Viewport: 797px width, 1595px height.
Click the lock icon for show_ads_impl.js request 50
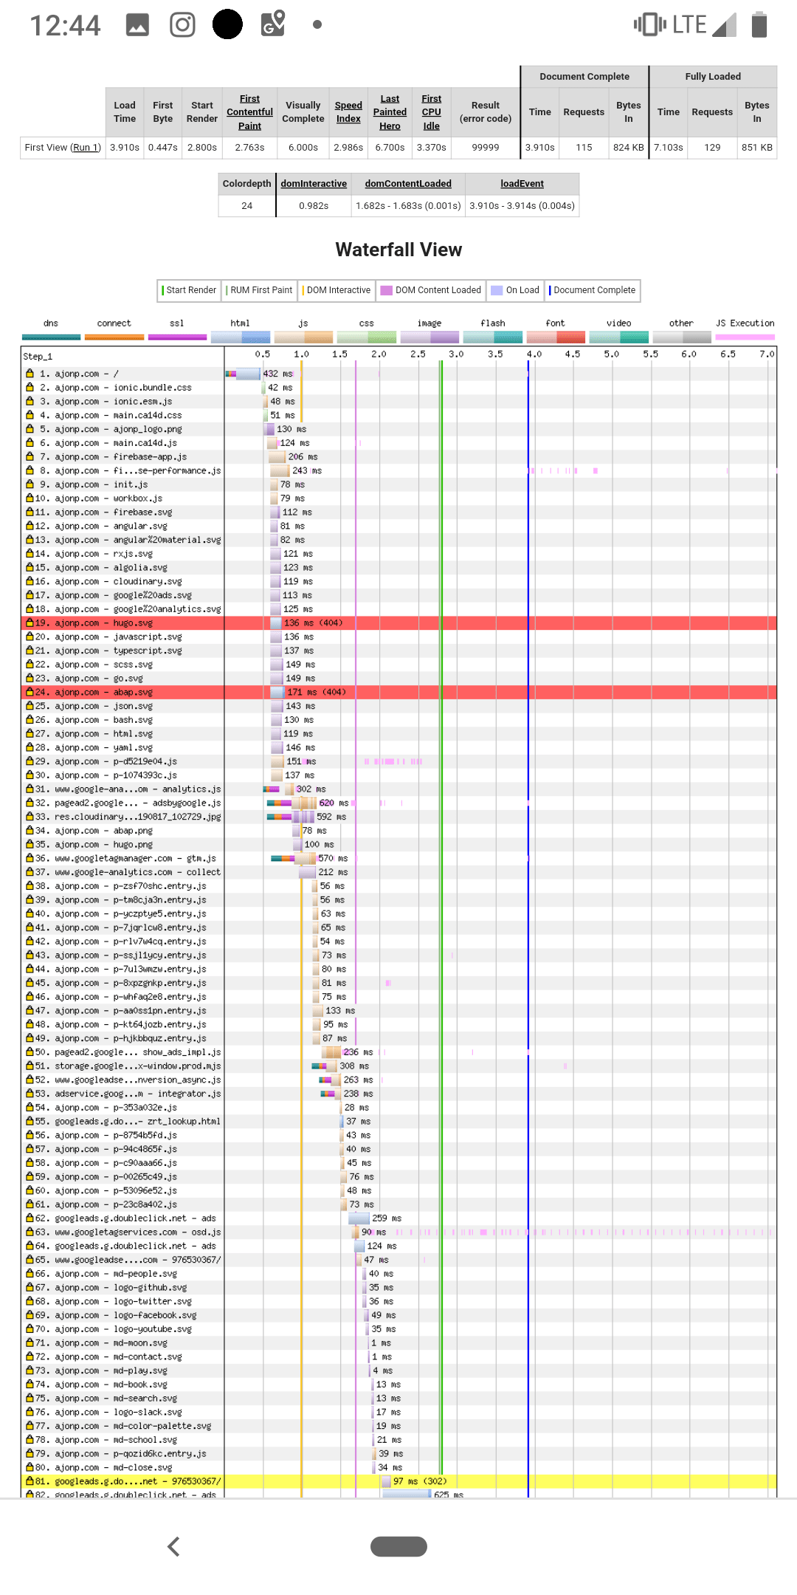(30, 1052)
